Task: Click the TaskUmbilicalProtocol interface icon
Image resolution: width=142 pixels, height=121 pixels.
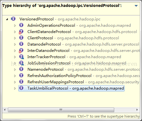Action: coord(21,88)
